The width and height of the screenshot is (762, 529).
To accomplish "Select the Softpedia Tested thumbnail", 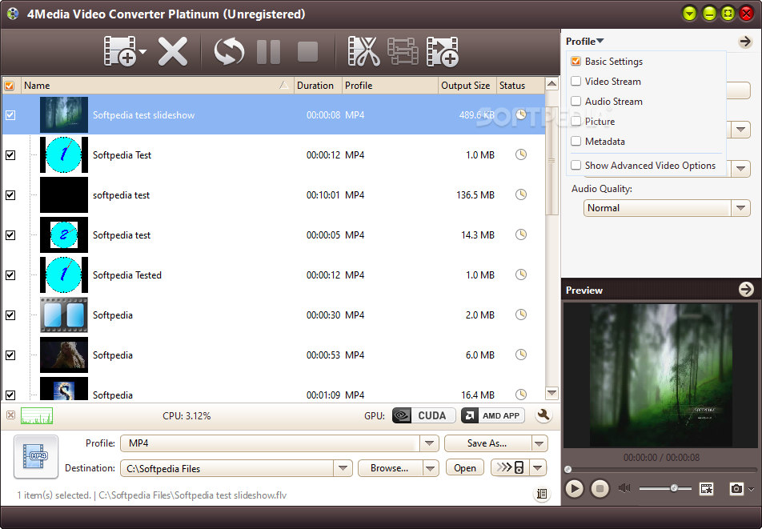I will (64, 275).
